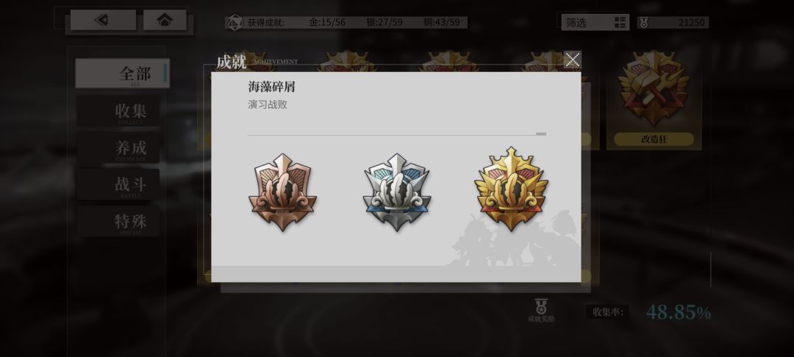Click the 收集率 48.85% display
The image size is (794, 357).
click(x=648, y=312)
